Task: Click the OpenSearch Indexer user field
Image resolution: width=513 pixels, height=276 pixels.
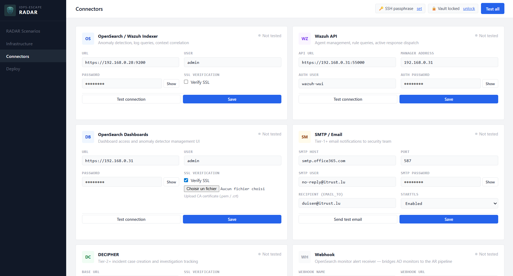Action: 233,62
